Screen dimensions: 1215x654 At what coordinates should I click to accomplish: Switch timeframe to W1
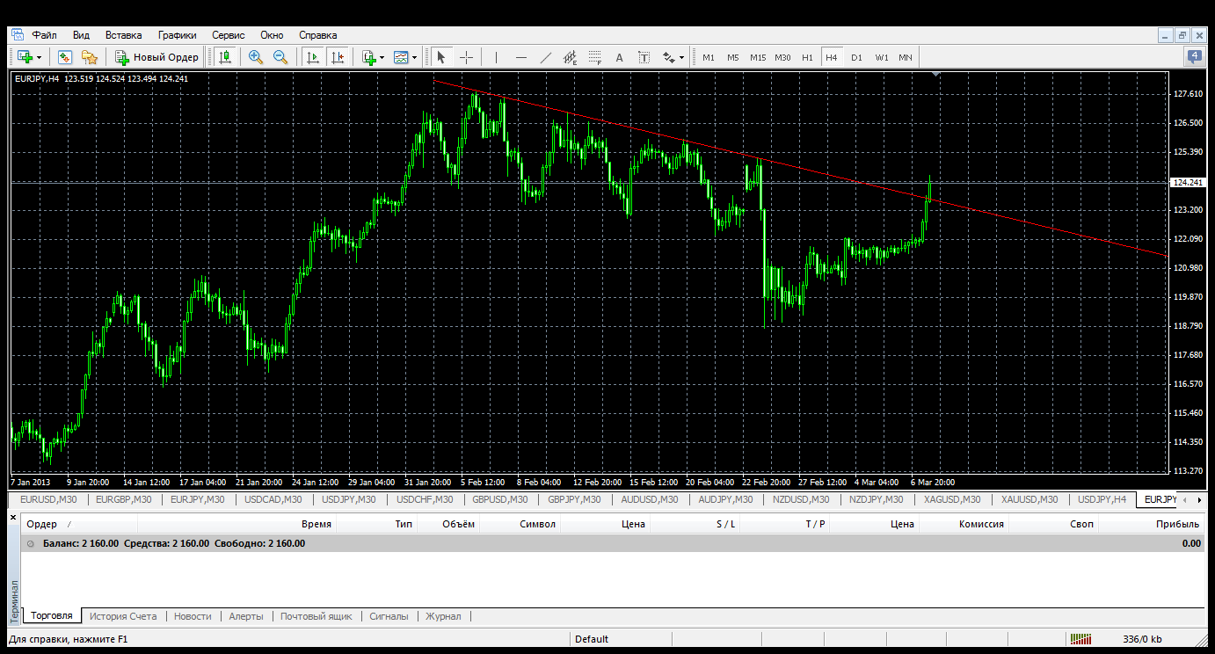tap(882, 57)
